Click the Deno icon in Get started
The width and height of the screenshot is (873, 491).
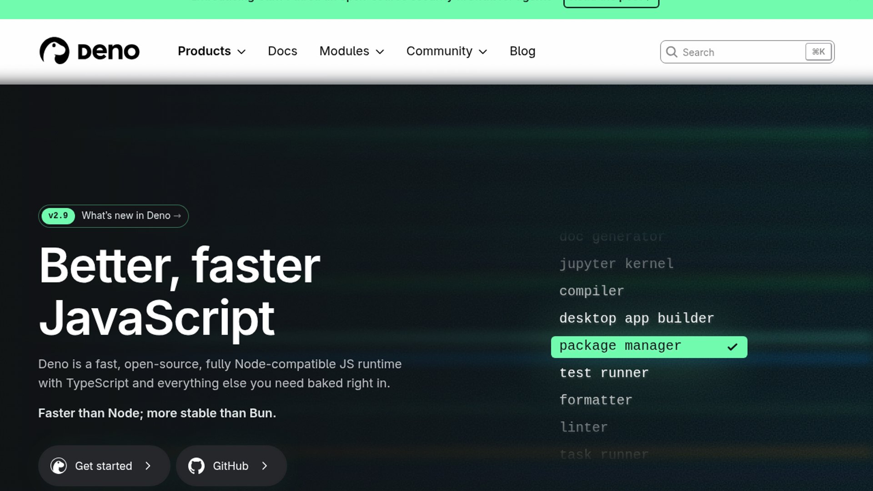[59, 466]
